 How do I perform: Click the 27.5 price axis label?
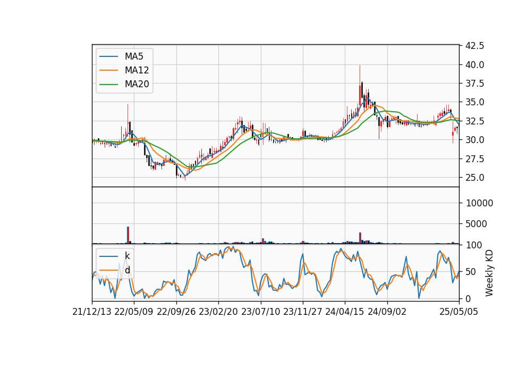click(x=474, y=159)
